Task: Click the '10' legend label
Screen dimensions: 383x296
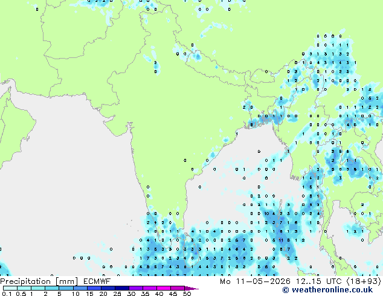Action: 76,294
